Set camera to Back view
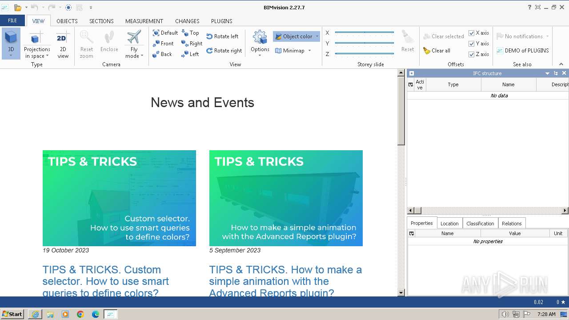Viewport: 569px width, 320px height. (x=162, y=54)
